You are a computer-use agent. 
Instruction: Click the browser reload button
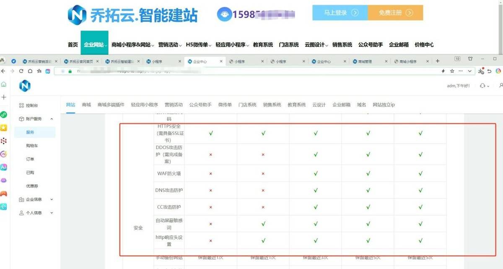[21, 71]
